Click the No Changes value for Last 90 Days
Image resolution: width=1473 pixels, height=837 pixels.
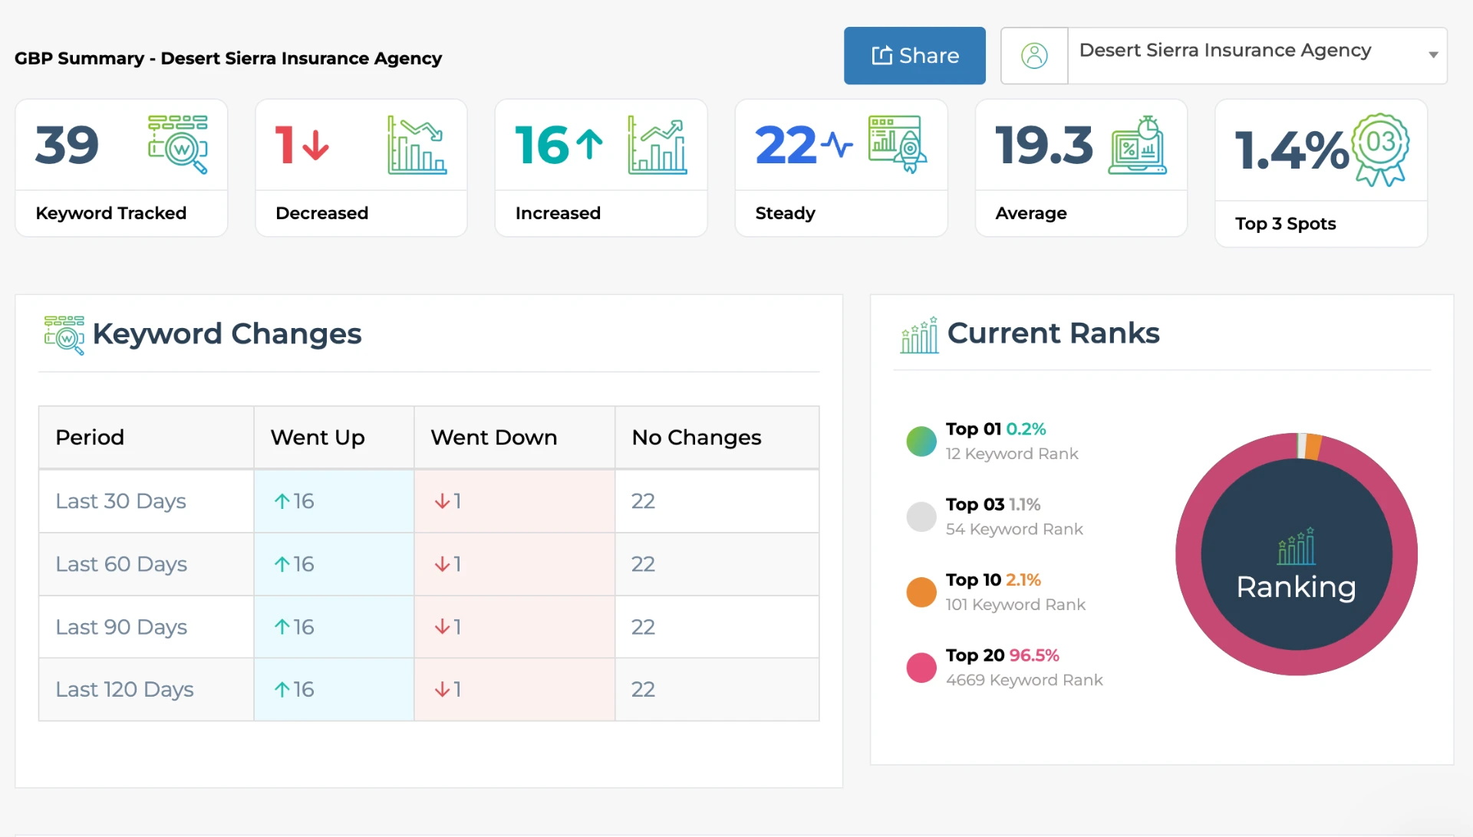(x=643, y=627)
